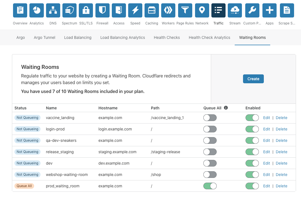Open the Page Rules funnel icon
301x204 pixels.
(185, 10)
